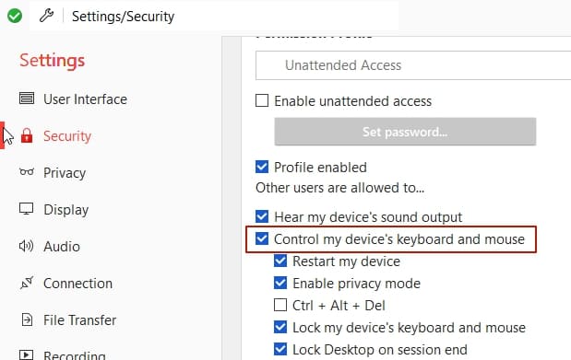Click the green connection status checkmark icon
The image size is (571, 360).
[x=15, y=16]
